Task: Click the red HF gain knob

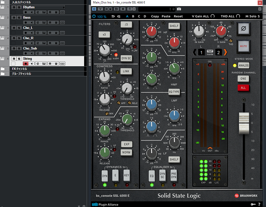Action: [152, 31]
